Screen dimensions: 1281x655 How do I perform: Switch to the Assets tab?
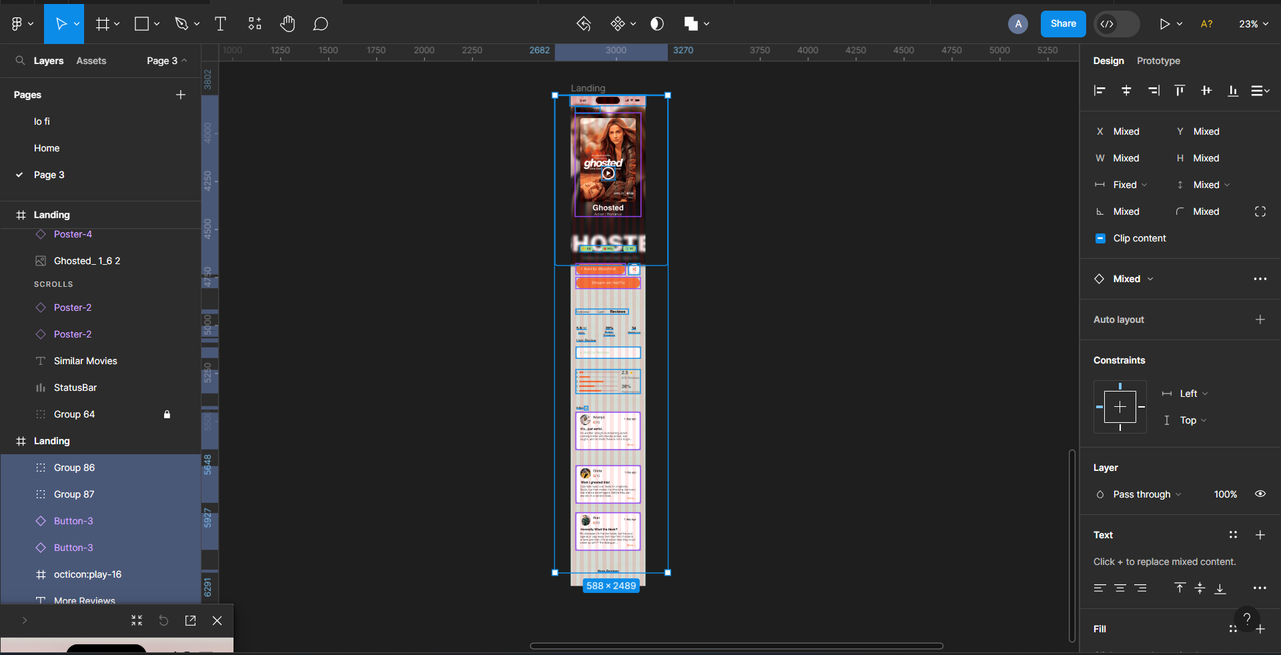pyautogui.click(x=91, y=61)
